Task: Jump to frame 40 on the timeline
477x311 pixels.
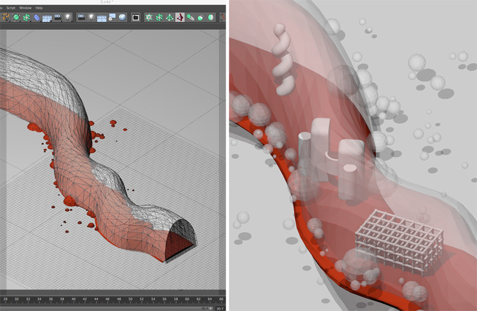Action: [x=73, y=300]
